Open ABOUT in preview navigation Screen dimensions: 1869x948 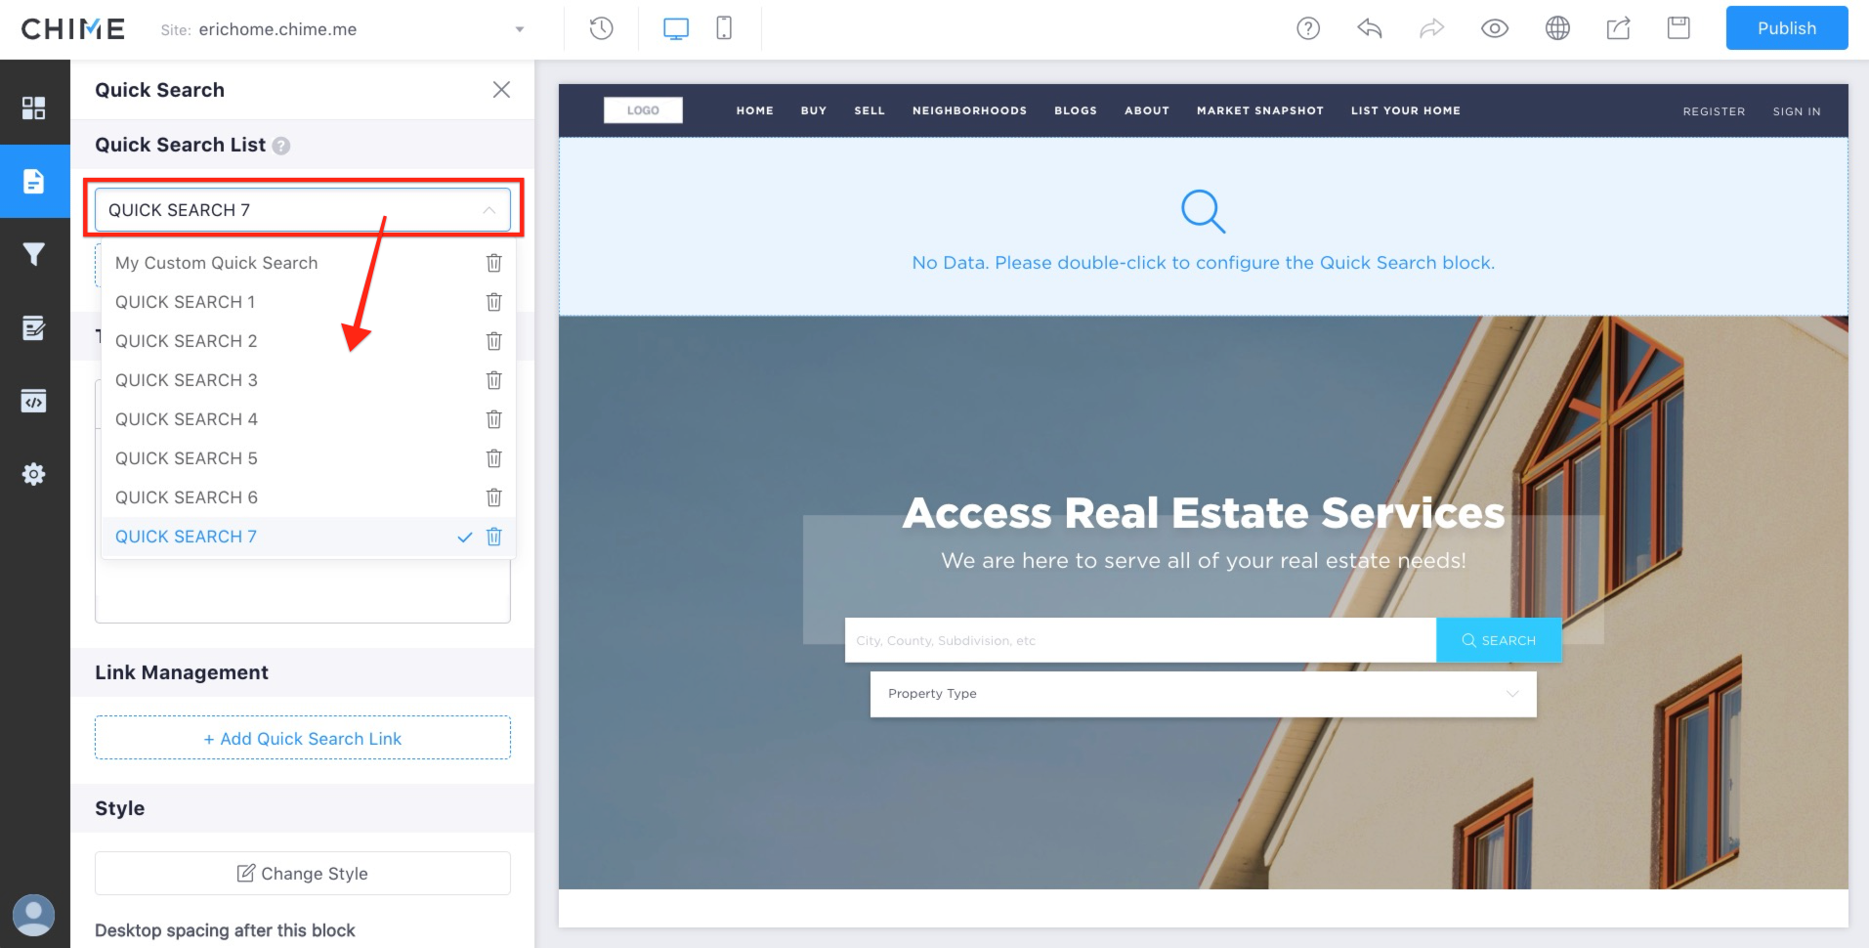click(1147, 110)
